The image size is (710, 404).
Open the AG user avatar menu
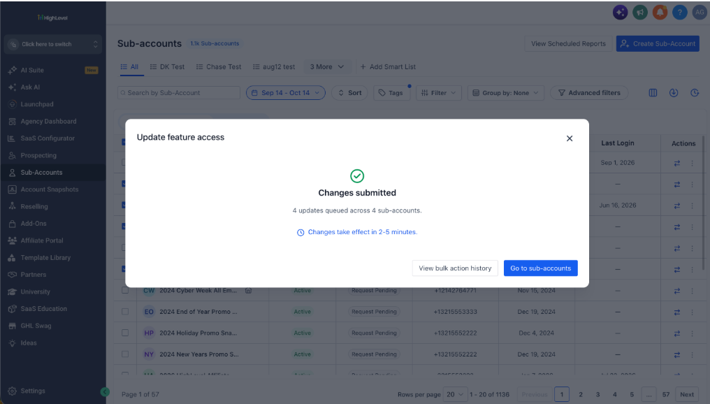700,12
